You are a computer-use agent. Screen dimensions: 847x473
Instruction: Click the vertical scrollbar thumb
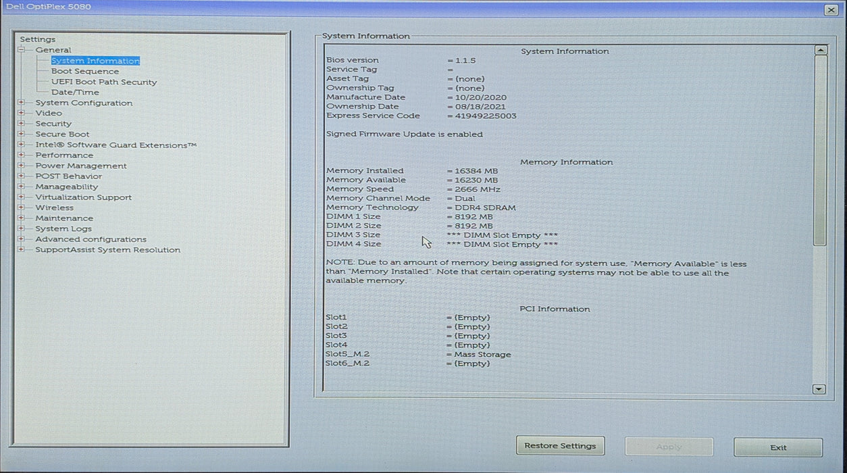(x=820, y=150)
